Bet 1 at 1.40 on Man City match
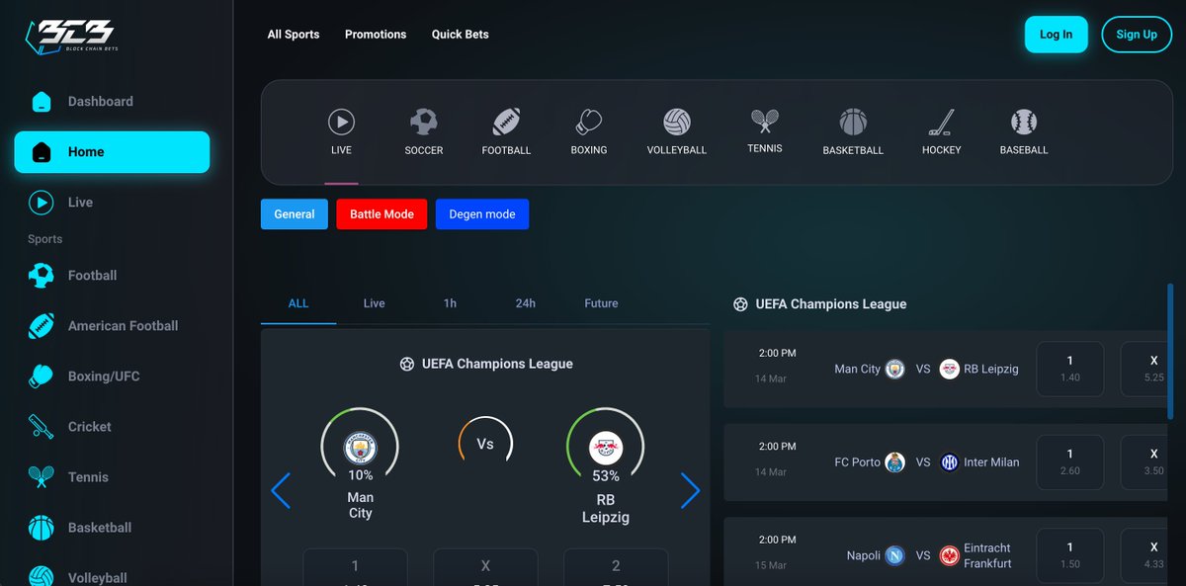Screen dimensions: 1186x586 coord(1069,369)
